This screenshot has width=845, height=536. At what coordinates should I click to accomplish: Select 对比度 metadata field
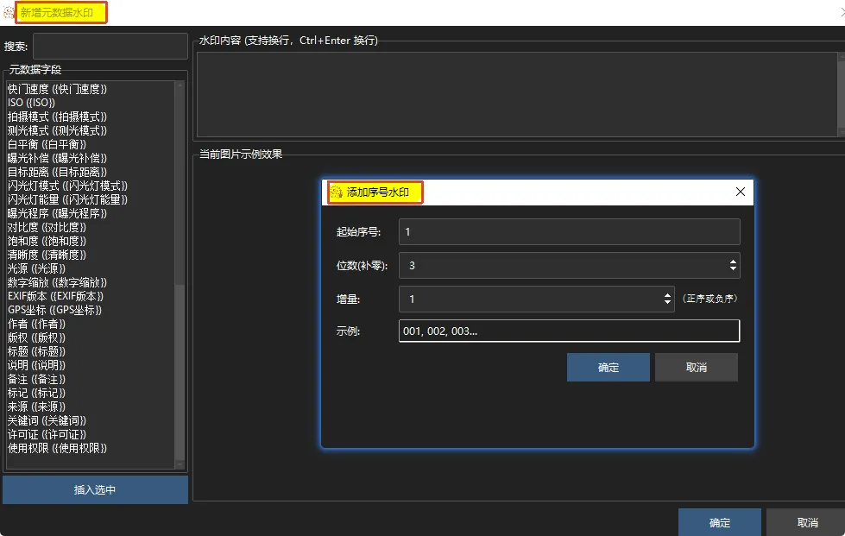pyautogui.click(x=47, y=227)
